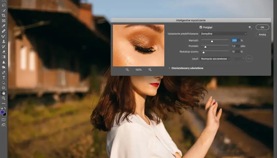Select the Clone Stamp tool
This screenshot has height=158, width=277.
(x=4, y=41)
